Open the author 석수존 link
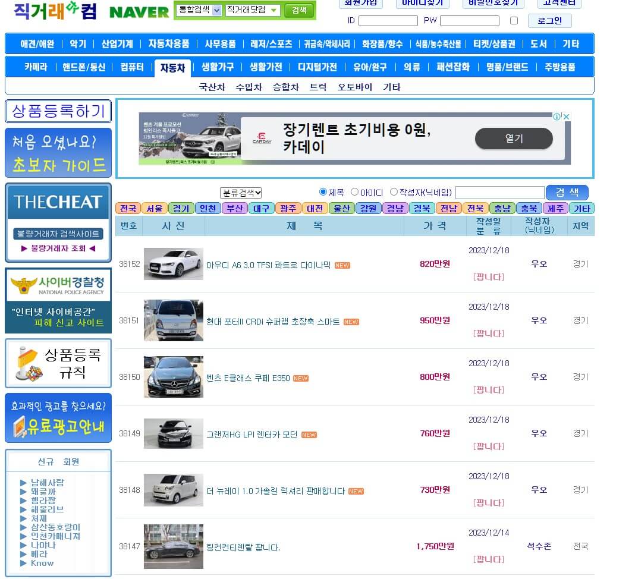Screen dimensions: 635x579 tap(539, 546)
